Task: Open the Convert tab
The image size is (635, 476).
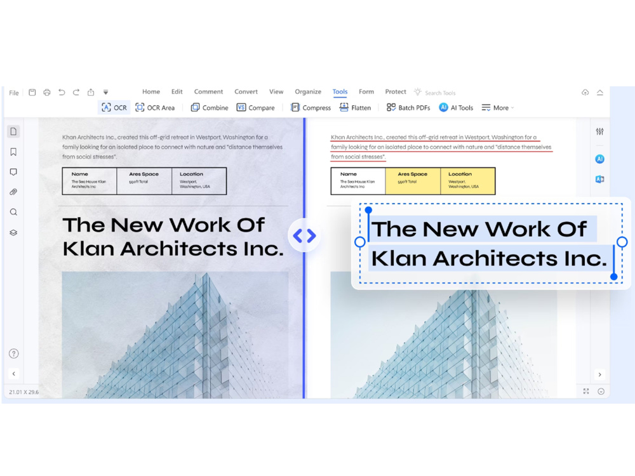Action: coord(246,92)
